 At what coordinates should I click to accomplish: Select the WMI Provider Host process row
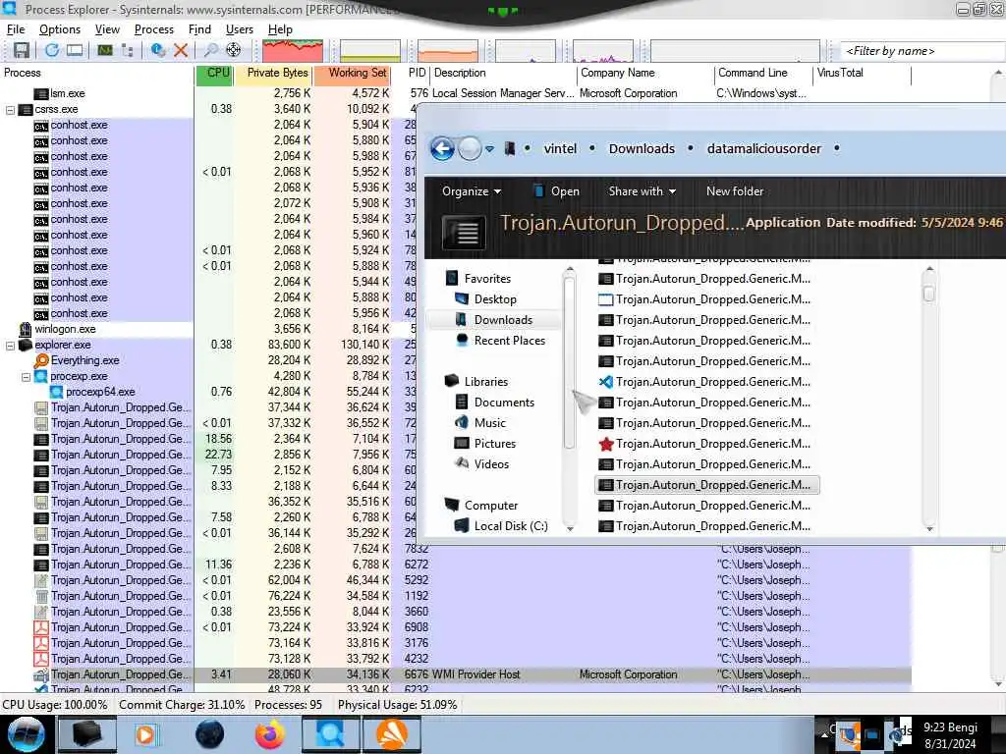pos(456,675)
